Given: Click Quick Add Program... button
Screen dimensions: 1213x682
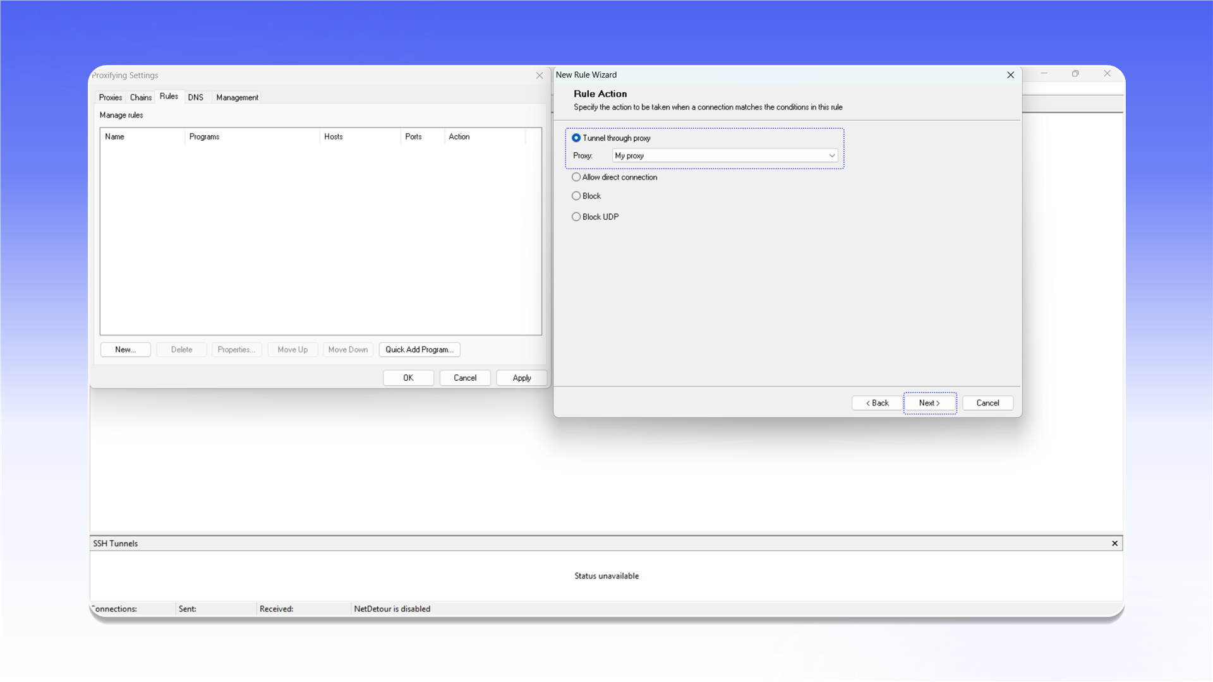Looking at the screenshot, I should click(419, 350).
